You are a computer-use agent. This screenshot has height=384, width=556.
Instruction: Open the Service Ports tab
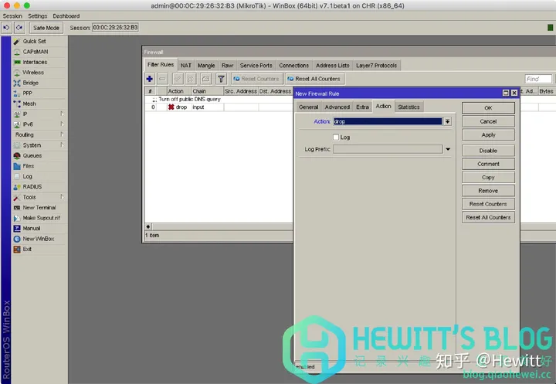point(256,66)
